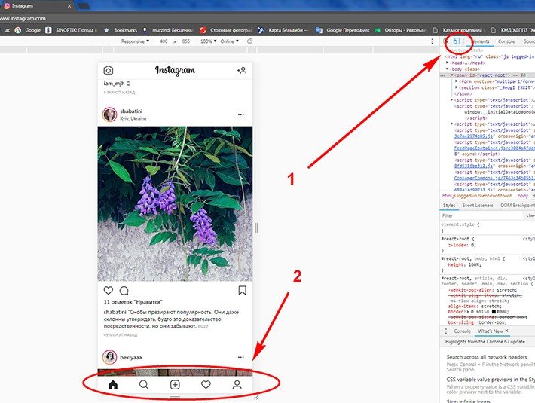The image size is (535, 403).
Task: Click the 'height: 100%;' style declaration
Action: pos(464,264)
